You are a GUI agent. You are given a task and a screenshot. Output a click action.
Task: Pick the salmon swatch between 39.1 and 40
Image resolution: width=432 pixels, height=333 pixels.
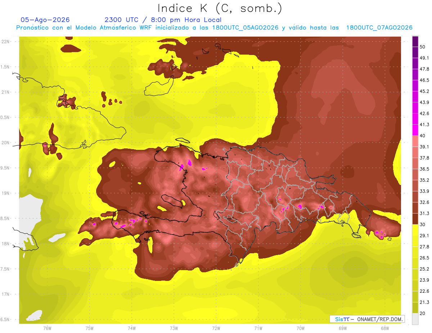pyautogui.click(x=415, y=141)
